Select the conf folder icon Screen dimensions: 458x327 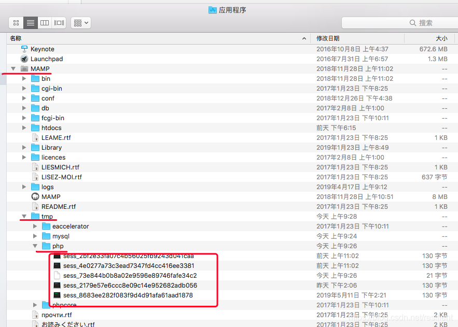(35, 98)
